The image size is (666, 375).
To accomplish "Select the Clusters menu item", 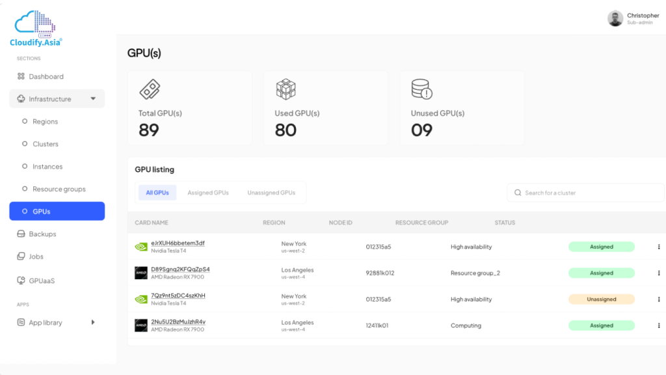I will click(45, 144).
